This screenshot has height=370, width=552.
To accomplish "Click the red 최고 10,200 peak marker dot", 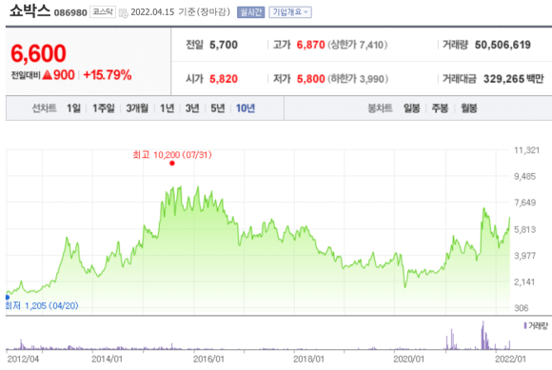I will coord(172,164).
